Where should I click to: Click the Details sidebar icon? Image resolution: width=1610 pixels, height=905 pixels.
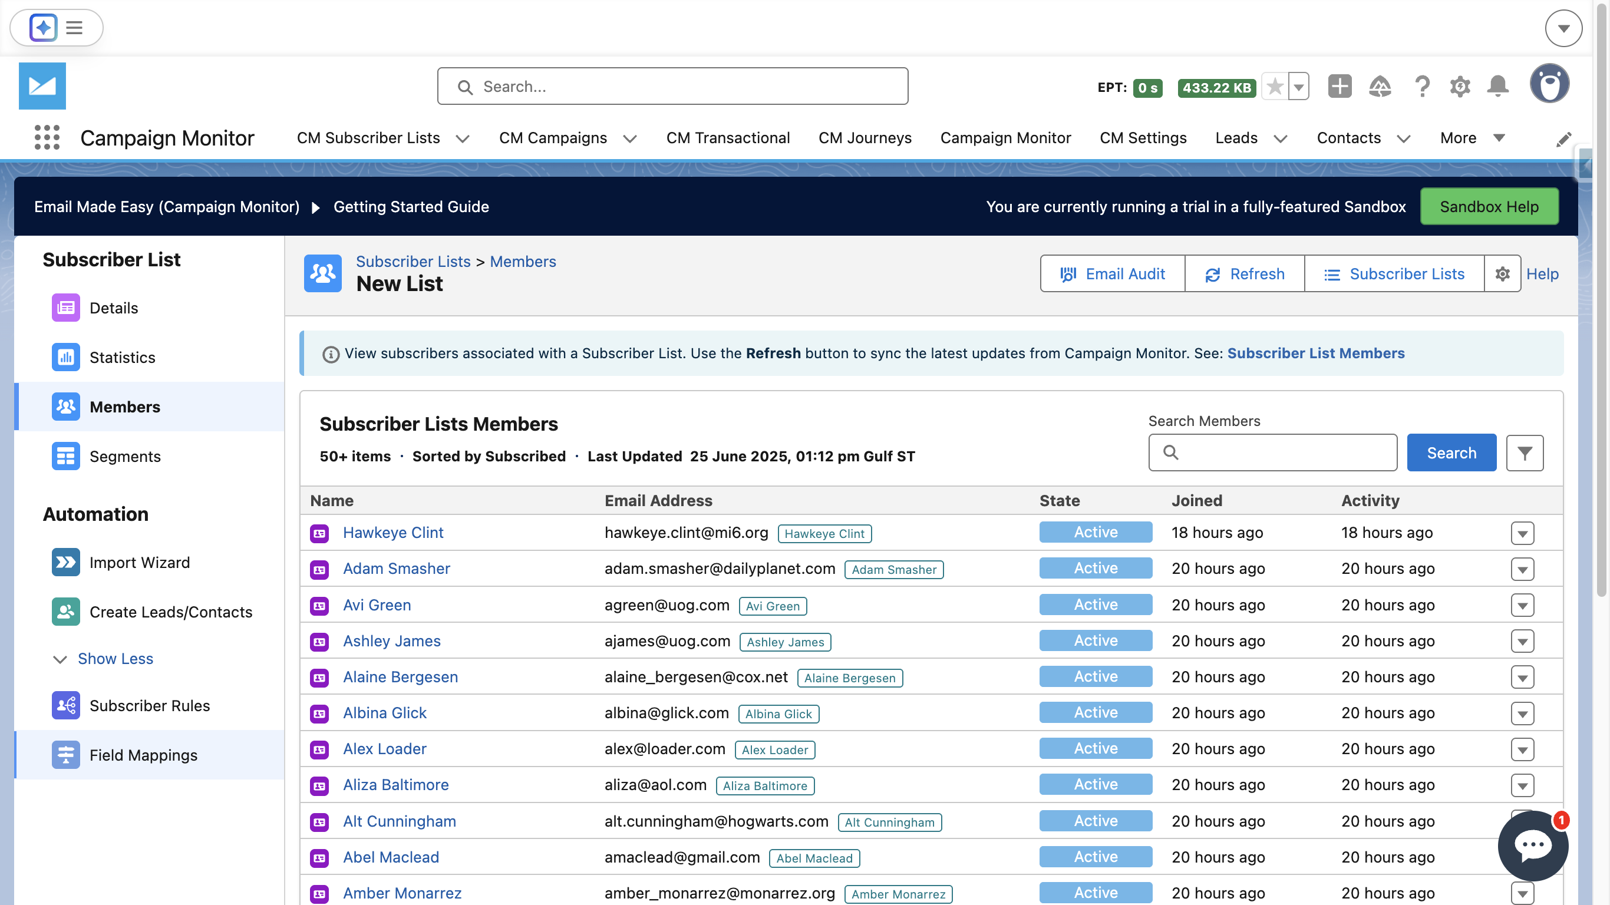pyautogui.click(x=65, y=308)
